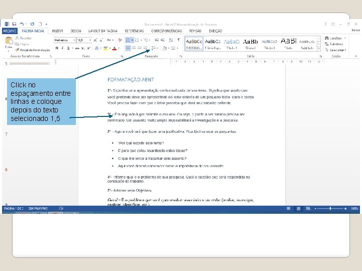Switch to the EXIBIÇÃO tab
Viewport: 362px width, 271px height.
coord(216,31)
